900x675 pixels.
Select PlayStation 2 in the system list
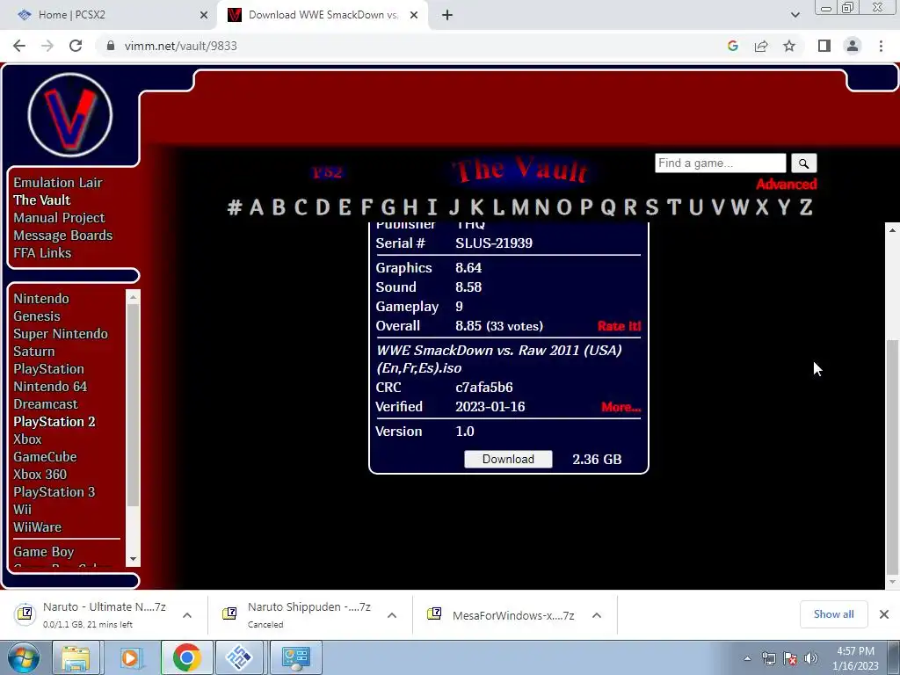tap(54, 422)
